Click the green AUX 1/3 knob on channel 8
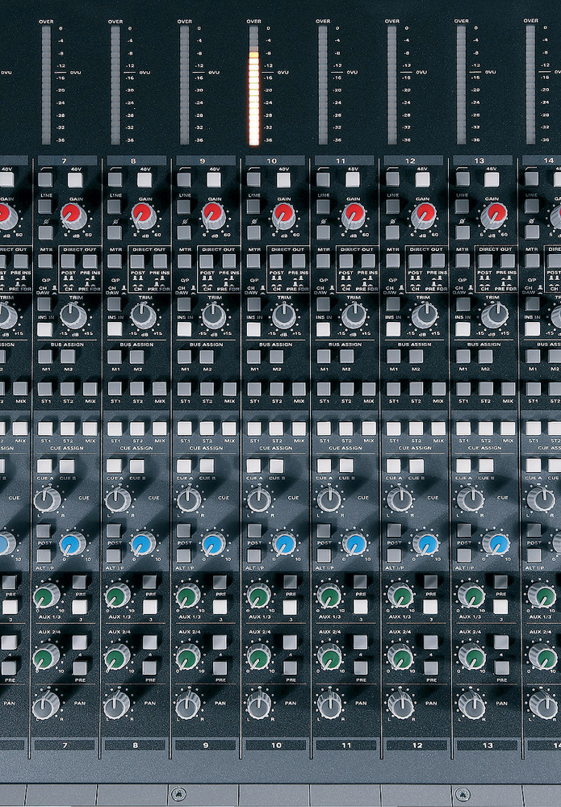The width and height of the screenshot is (561, 807). point(117,596)
